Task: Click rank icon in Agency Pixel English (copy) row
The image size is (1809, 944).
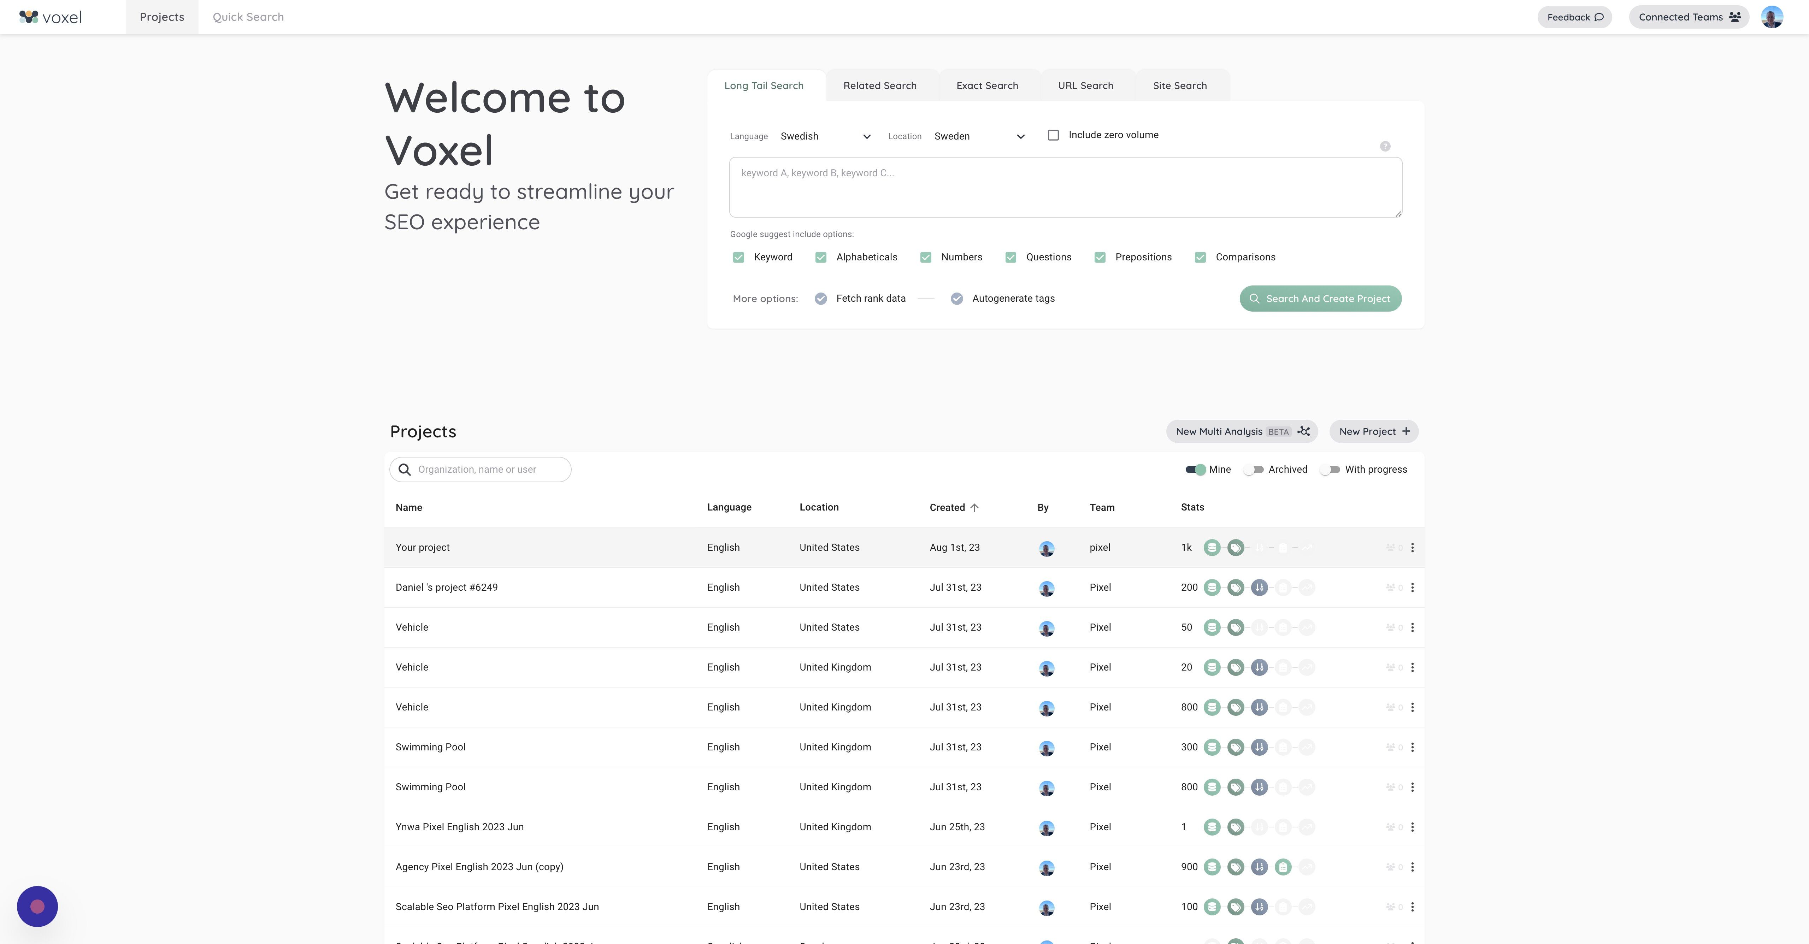Action: [x=1259, y=867]
